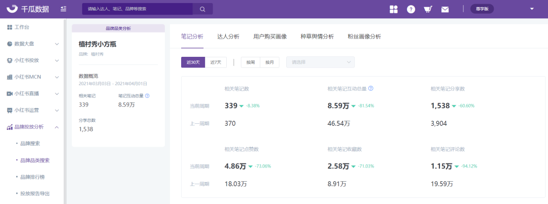Viewport: 548px width, 204px height.
Task: Click the down arrow next to 2.58万
Action: (353, 166)
